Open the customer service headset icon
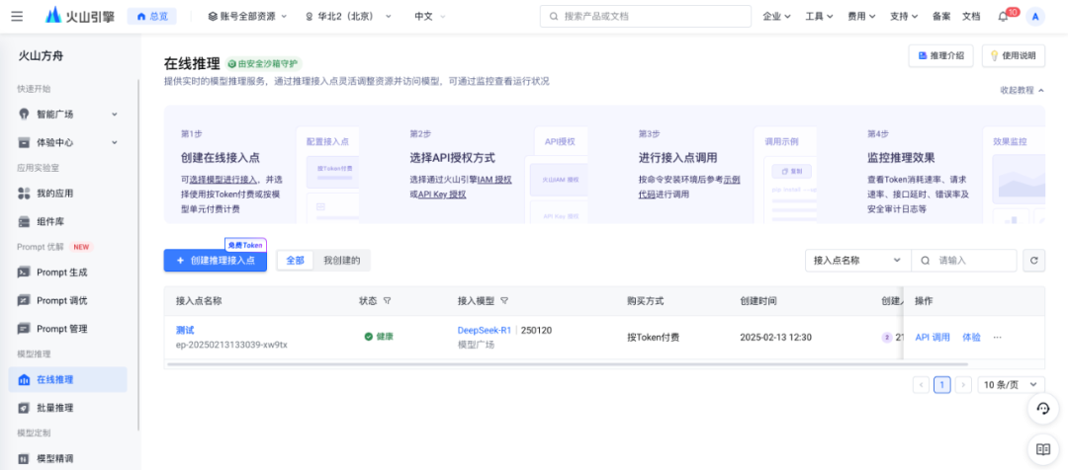Viewport: 1068px width, 470px height. click(x=1042, y=409)
